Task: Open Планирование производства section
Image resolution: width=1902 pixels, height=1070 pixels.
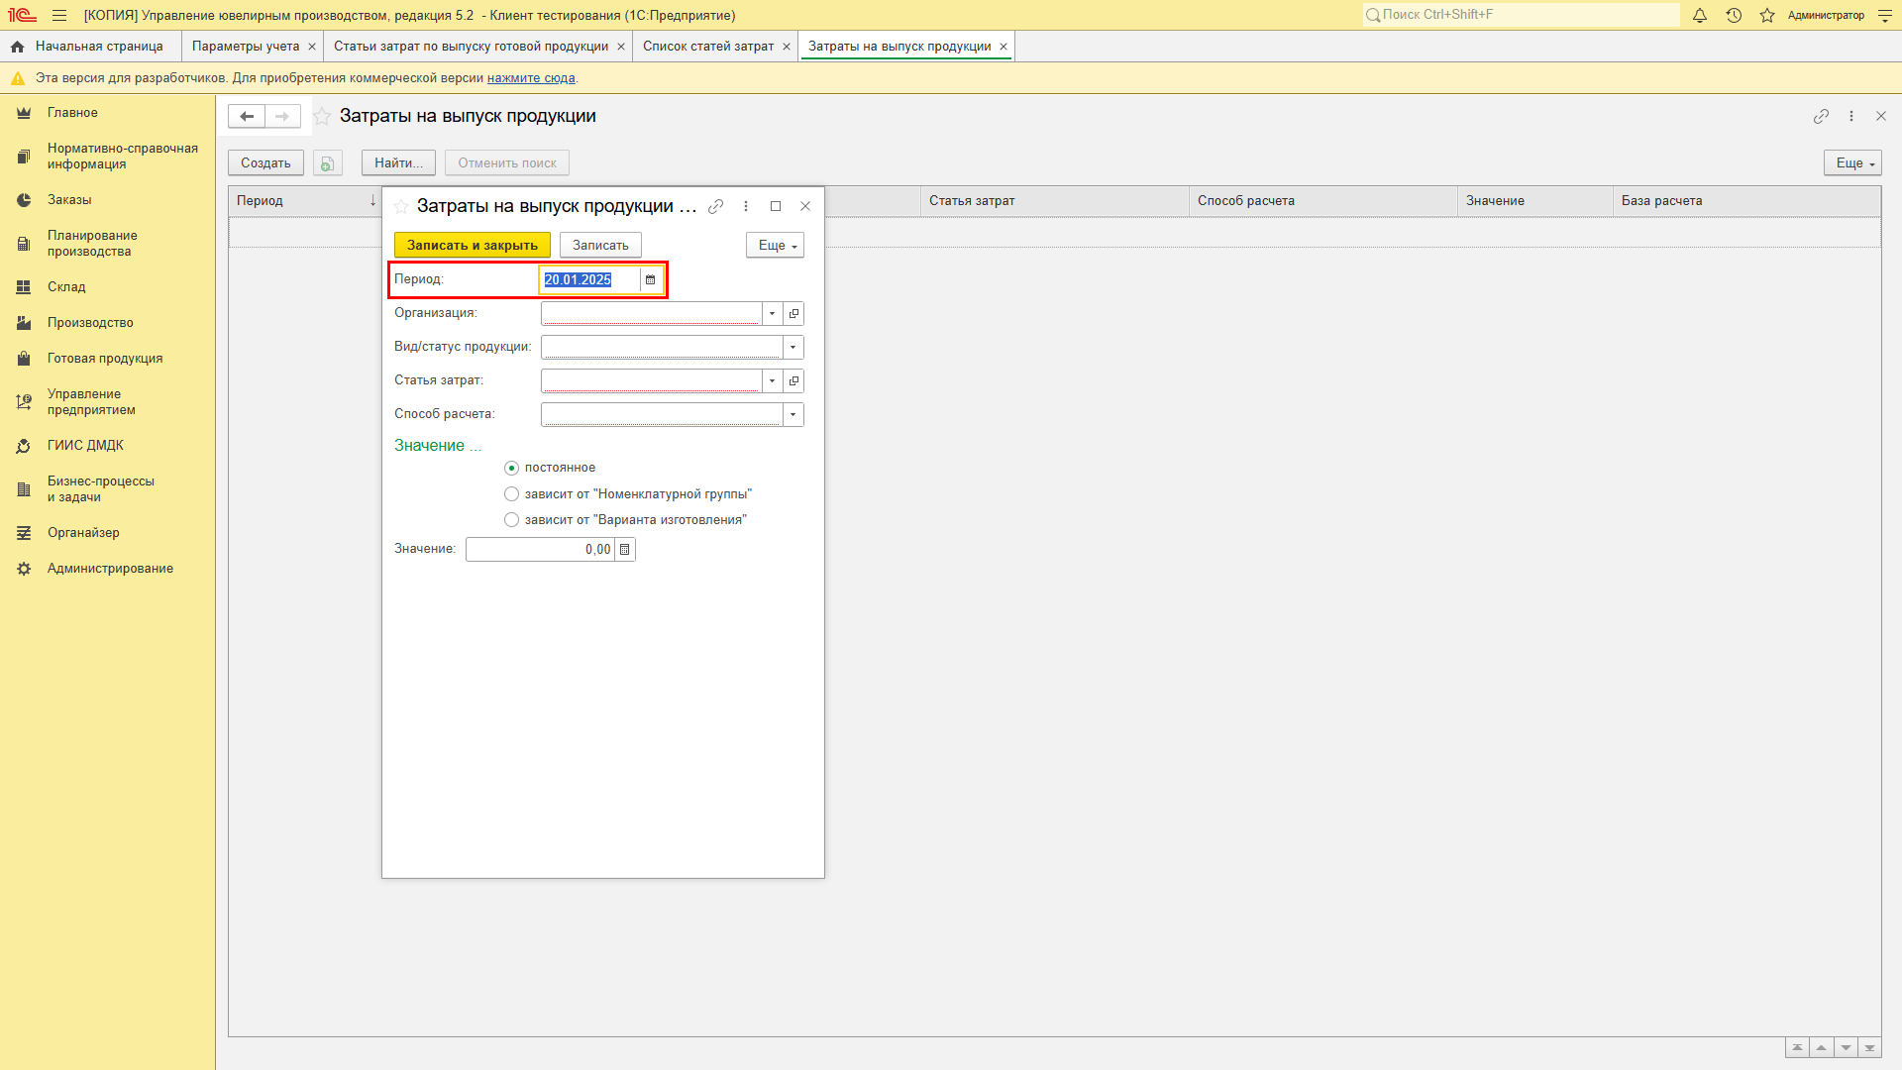Action: [107, 244]
